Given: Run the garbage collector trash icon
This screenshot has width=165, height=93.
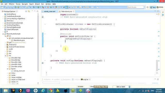Looking at the screenshot, I should (129, 87).
